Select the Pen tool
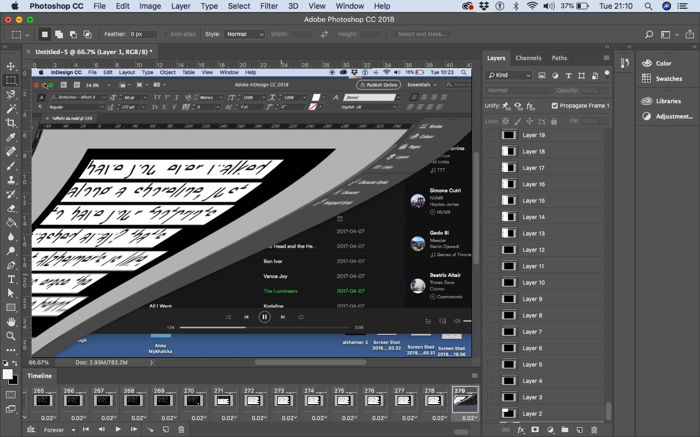The width and height of the screenshot is (700, 437). 11,265
